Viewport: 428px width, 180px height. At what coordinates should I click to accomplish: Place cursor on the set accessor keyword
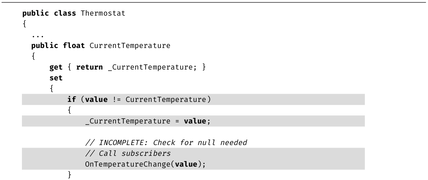tap(55, 79)
